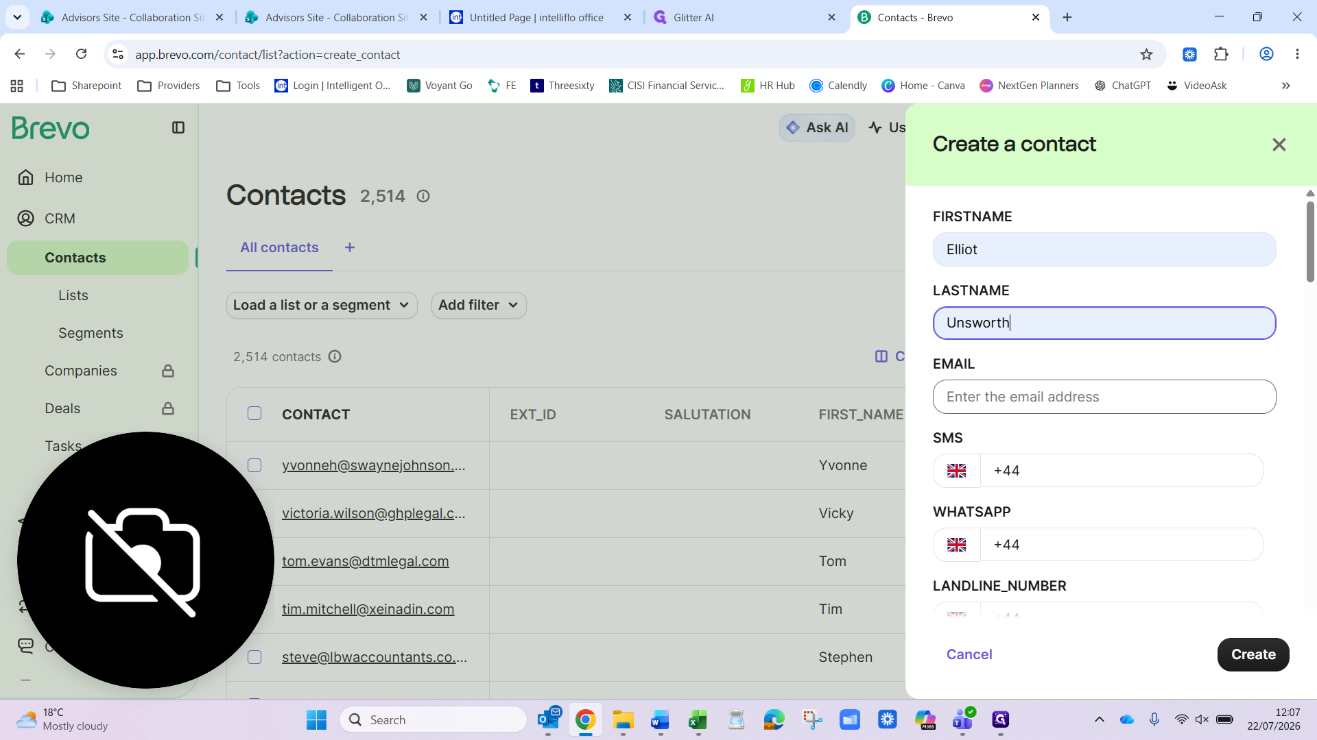Click the info icon beside 2,514 contacts
The height and width of the screenshot is (740, 1317).
(335, 356)
